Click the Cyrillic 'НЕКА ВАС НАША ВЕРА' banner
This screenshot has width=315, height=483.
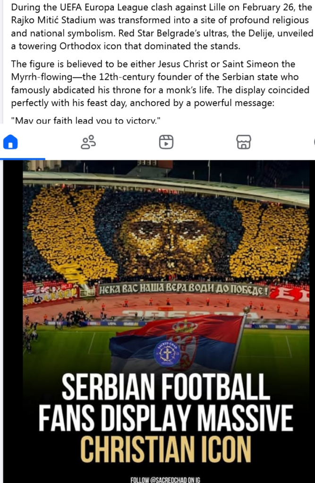coord(183,290)
